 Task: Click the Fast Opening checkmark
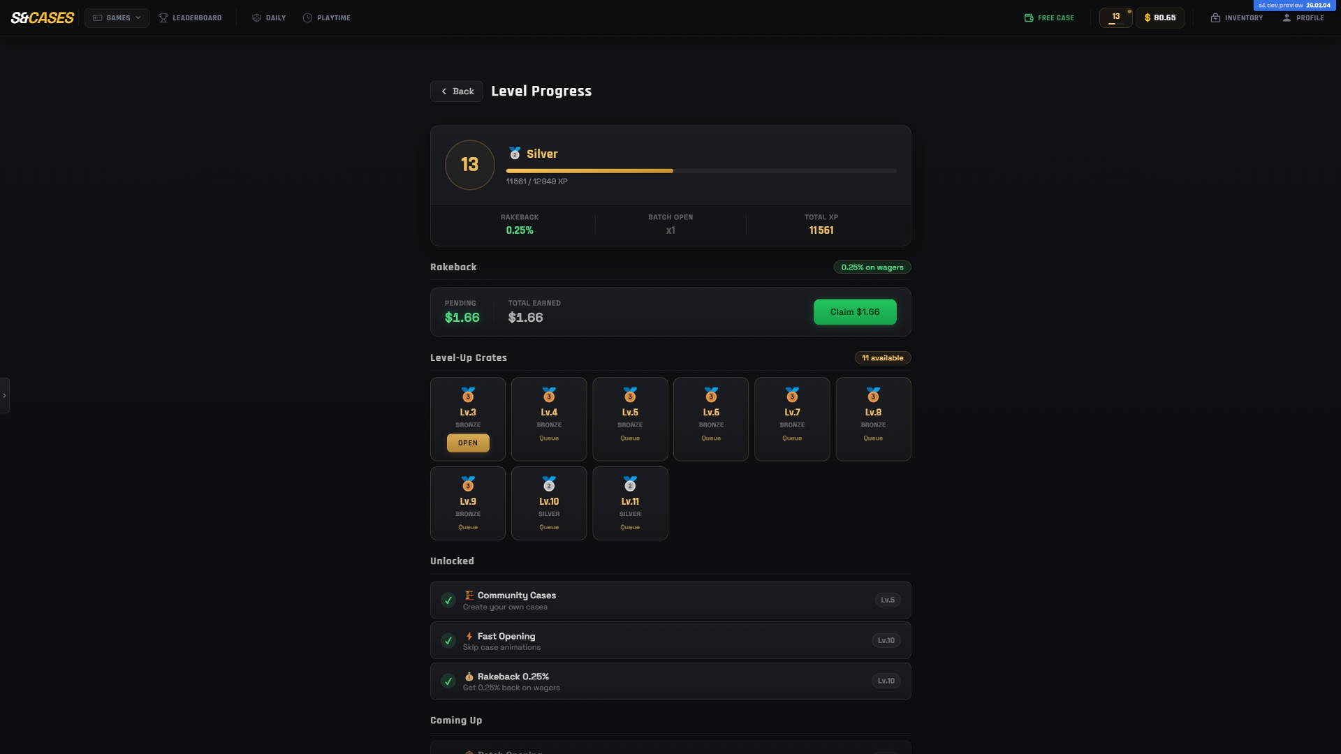[x=448, y=640]
